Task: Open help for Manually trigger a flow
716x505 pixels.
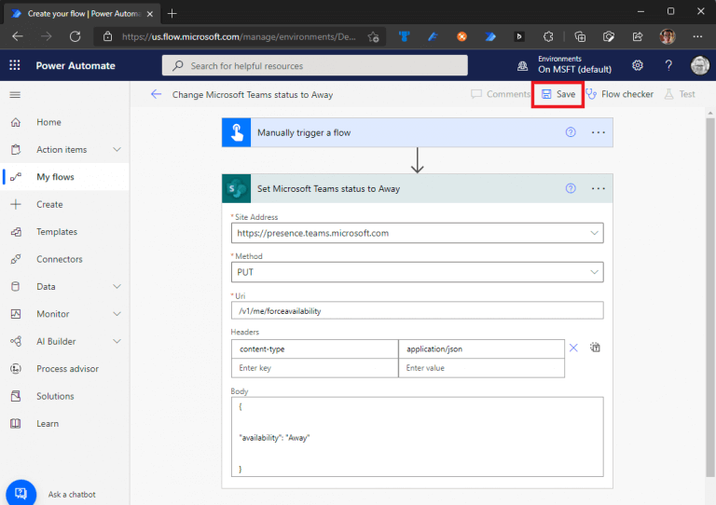Action: 571,132
